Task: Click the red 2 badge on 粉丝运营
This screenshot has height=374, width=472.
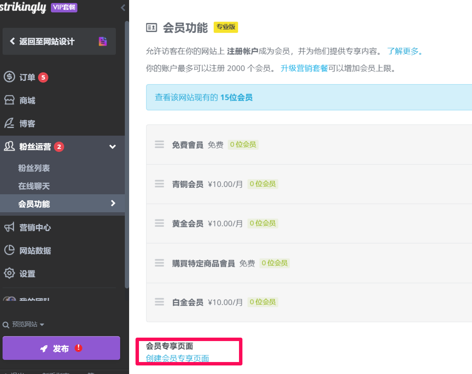Action: click(x=59, y=147)
